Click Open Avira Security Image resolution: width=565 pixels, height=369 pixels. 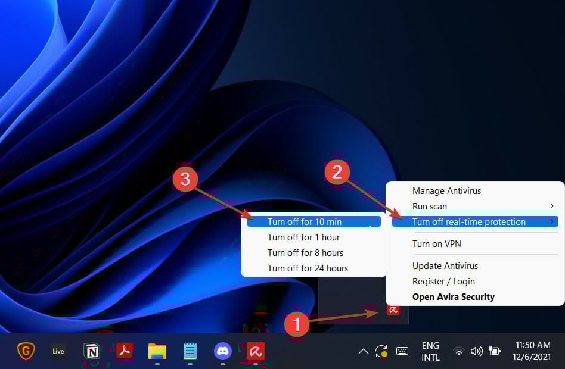point(454,296)
